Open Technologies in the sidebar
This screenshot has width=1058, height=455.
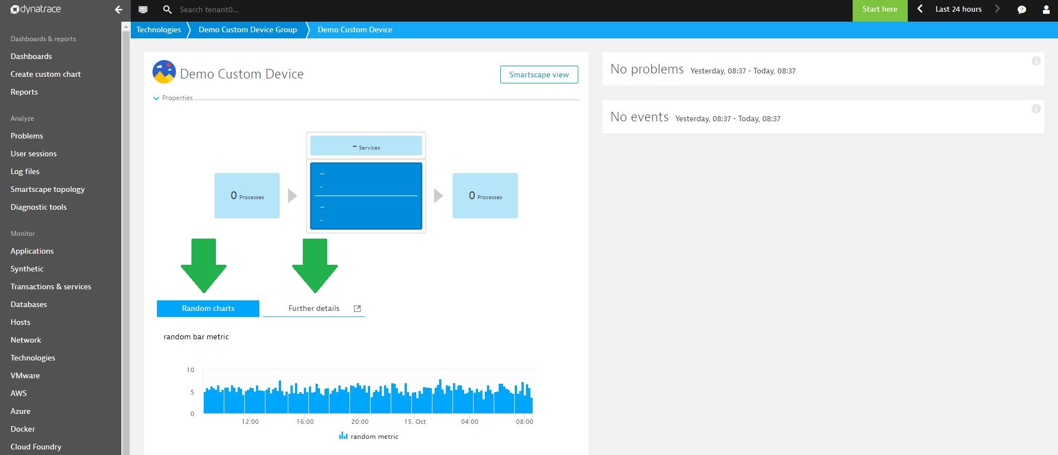(33, 358)
